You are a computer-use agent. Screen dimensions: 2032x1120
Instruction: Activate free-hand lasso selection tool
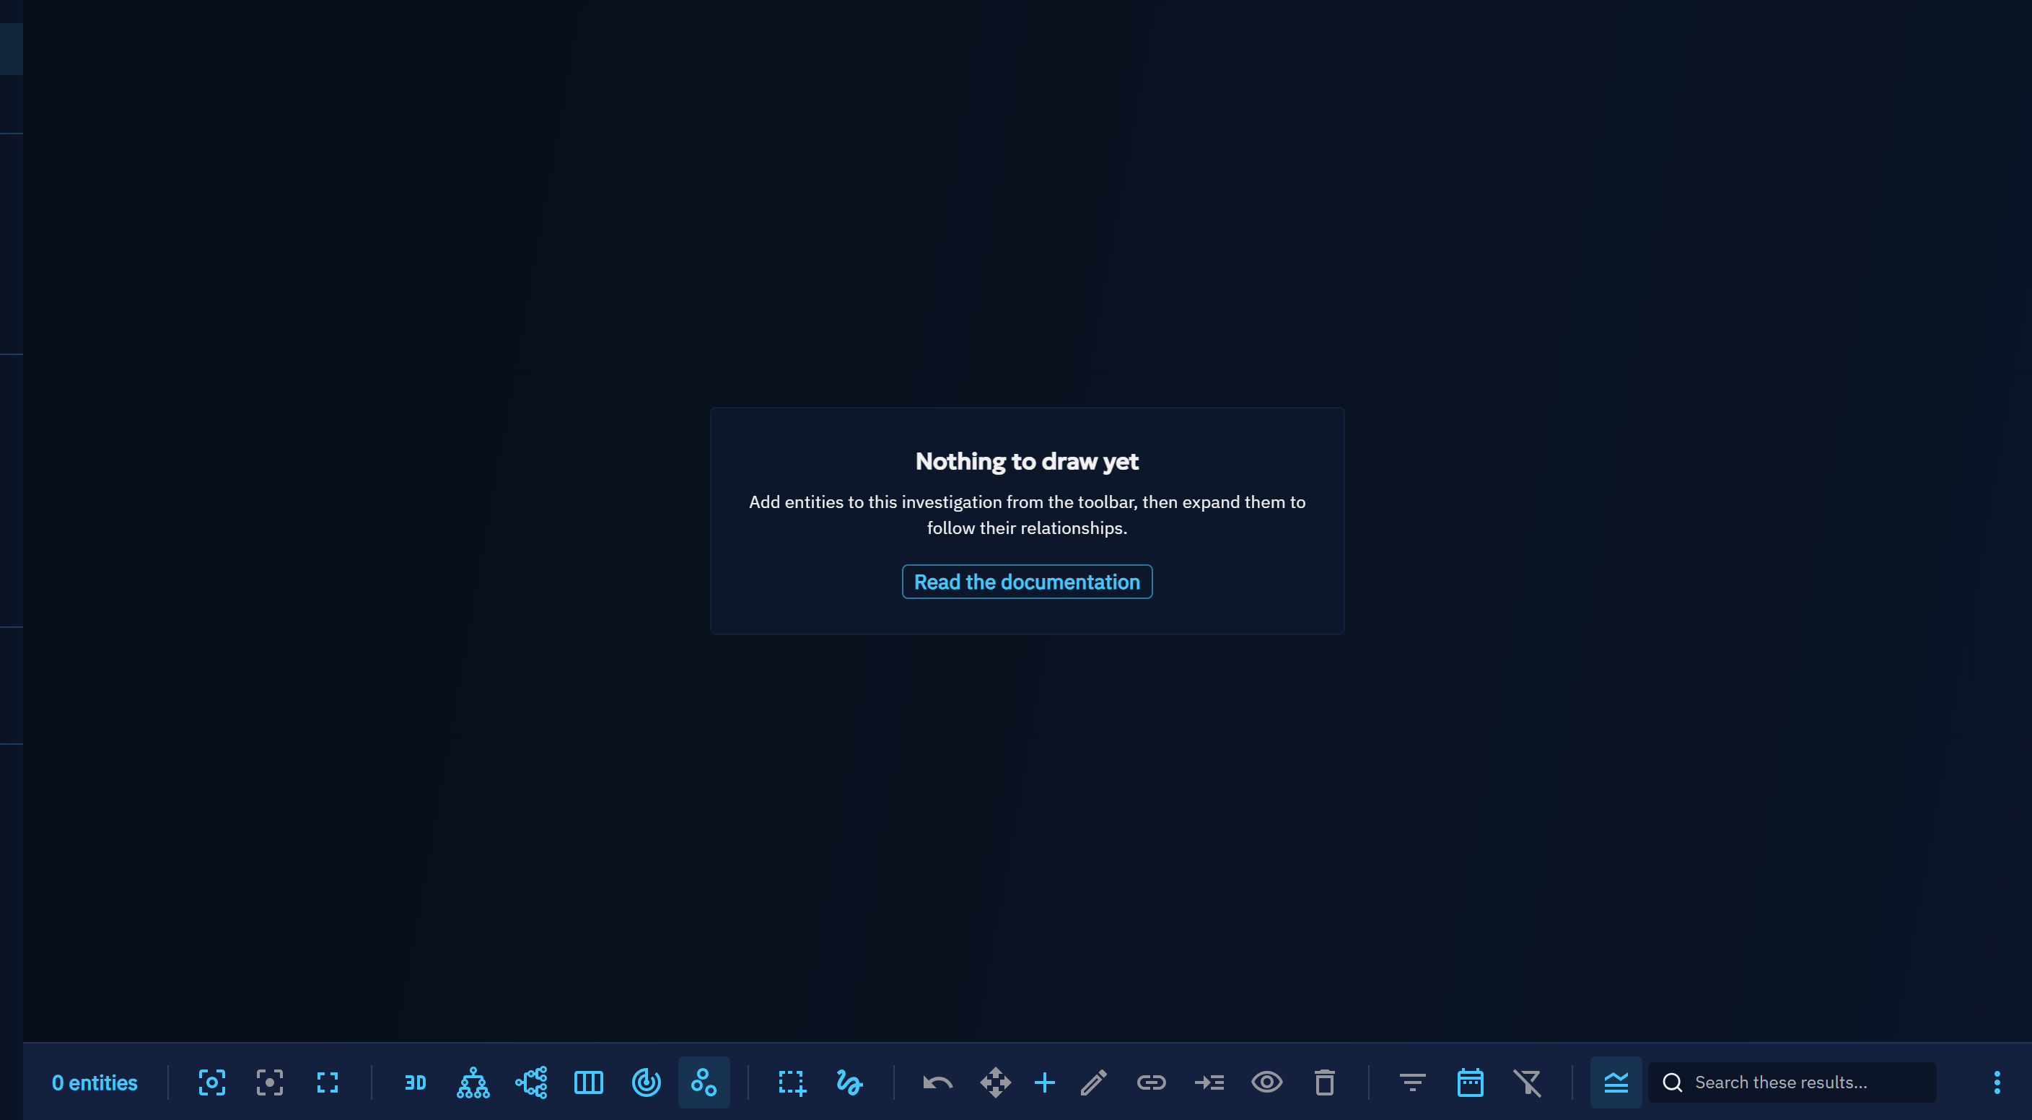tap(849, 1082)
